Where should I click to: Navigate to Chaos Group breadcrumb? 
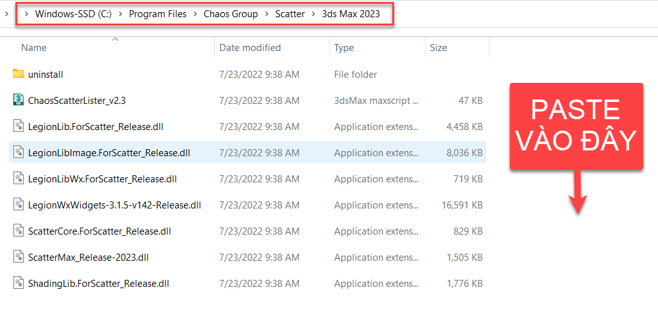[x=231, y=14]
